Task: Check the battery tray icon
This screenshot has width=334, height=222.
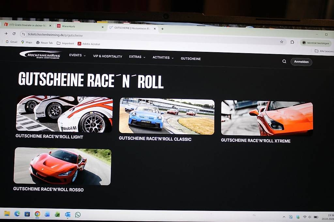Action: pos(316,217)
